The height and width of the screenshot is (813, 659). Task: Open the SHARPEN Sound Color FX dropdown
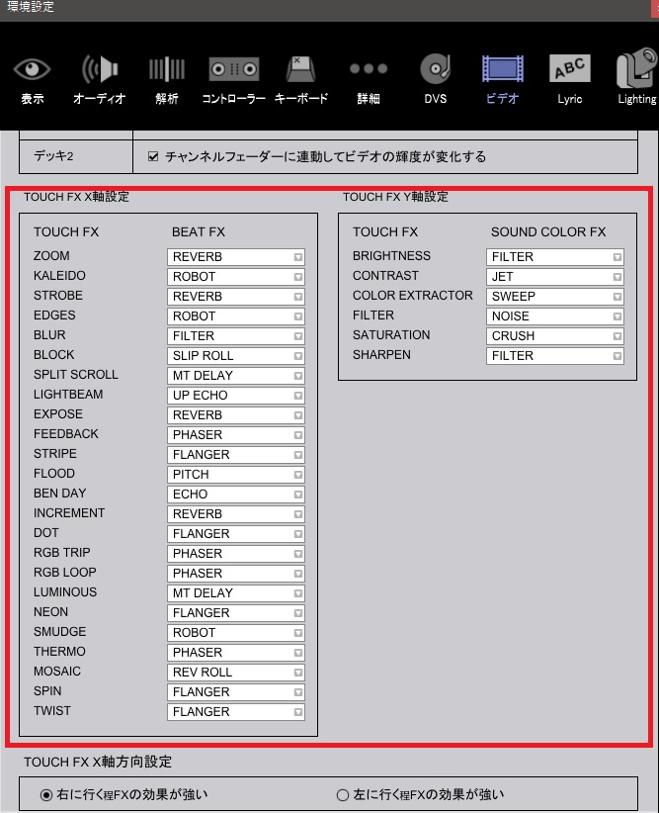point(555,355)
